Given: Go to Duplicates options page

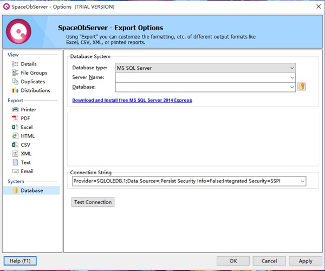Looking at the screenshot, I should coord(32,82).
